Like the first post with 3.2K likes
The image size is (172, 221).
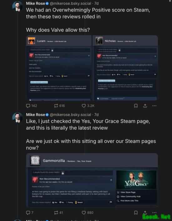(x=88, y=106)
